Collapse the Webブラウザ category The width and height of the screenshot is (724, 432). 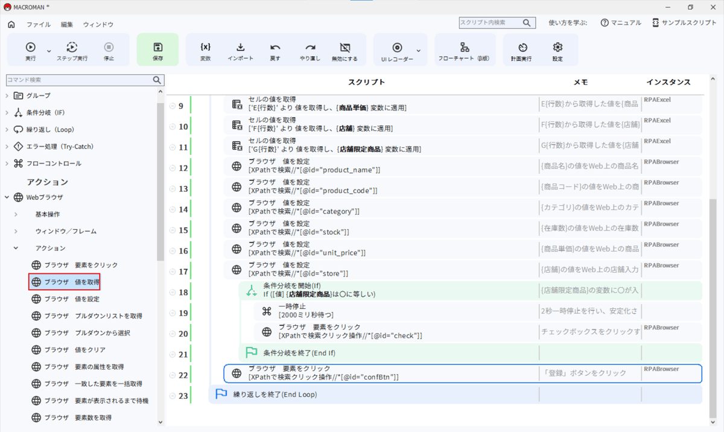(7, 197)
